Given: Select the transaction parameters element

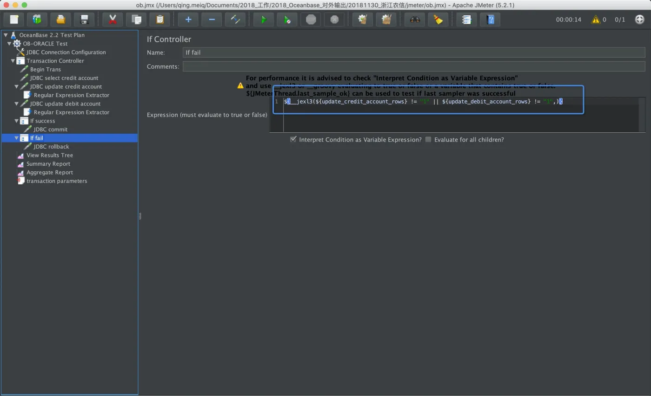Looking at the screenshot, I should click(57, 181).
